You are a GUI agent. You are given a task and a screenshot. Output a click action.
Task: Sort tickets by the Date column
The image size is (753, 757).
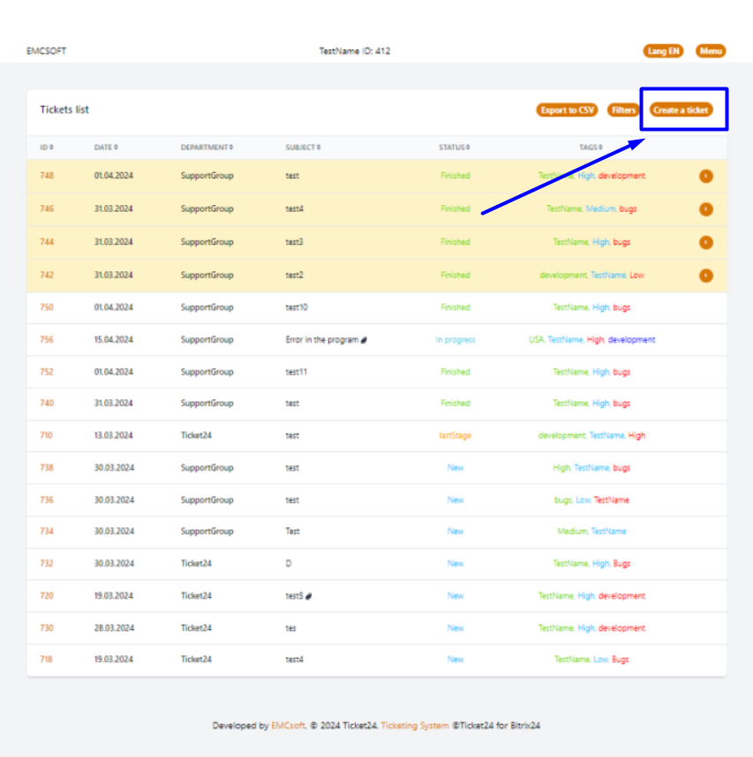tap(106, 148)
